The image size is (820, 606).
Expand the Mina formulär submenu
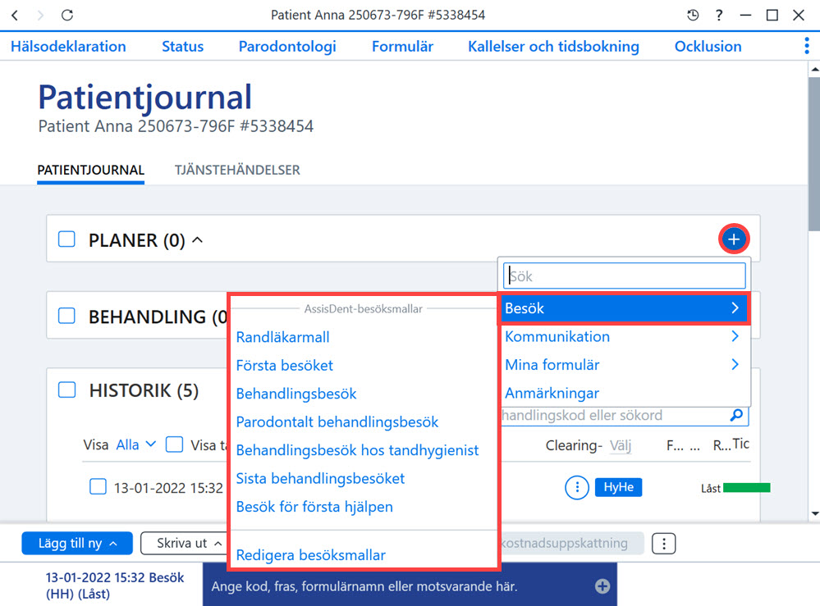point(623,365)
